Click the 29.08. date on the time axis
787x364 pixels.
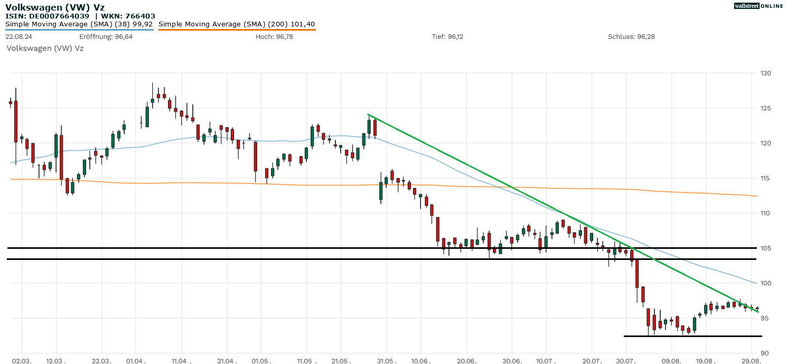750,361
